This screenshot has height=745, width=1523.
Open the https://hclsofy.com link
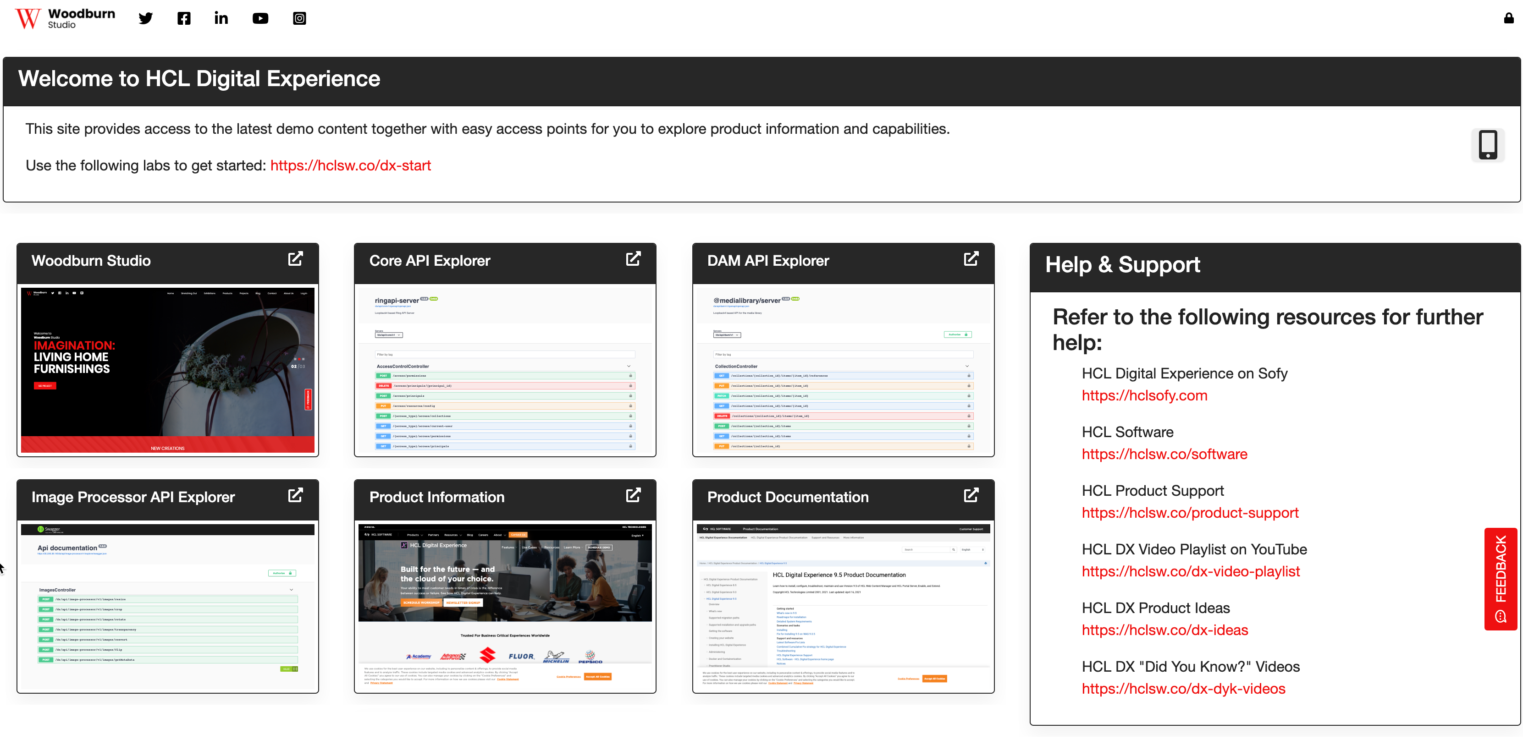tap(1145, 395)
